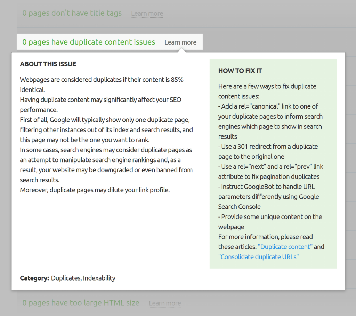
Task: Click Learn more beside duplicate content issues
Action: pyautogui.click(x=180, y=42)
